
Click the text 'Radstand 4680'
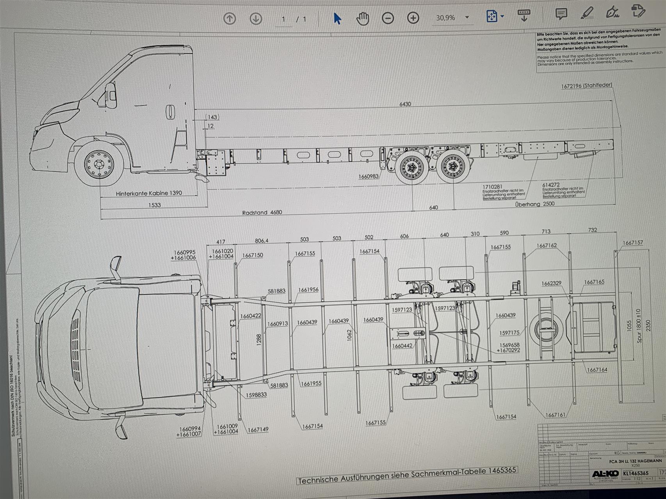262,213
